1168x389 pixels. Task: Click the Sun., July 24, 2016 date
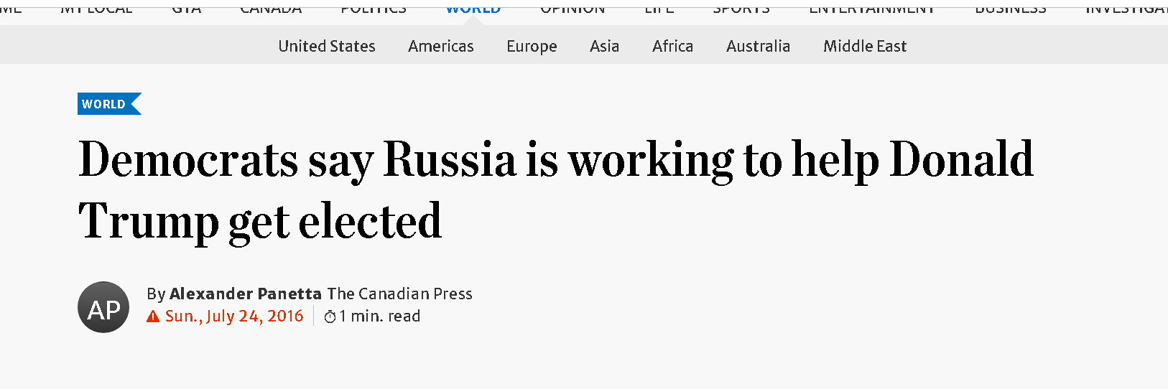[234, 317]
